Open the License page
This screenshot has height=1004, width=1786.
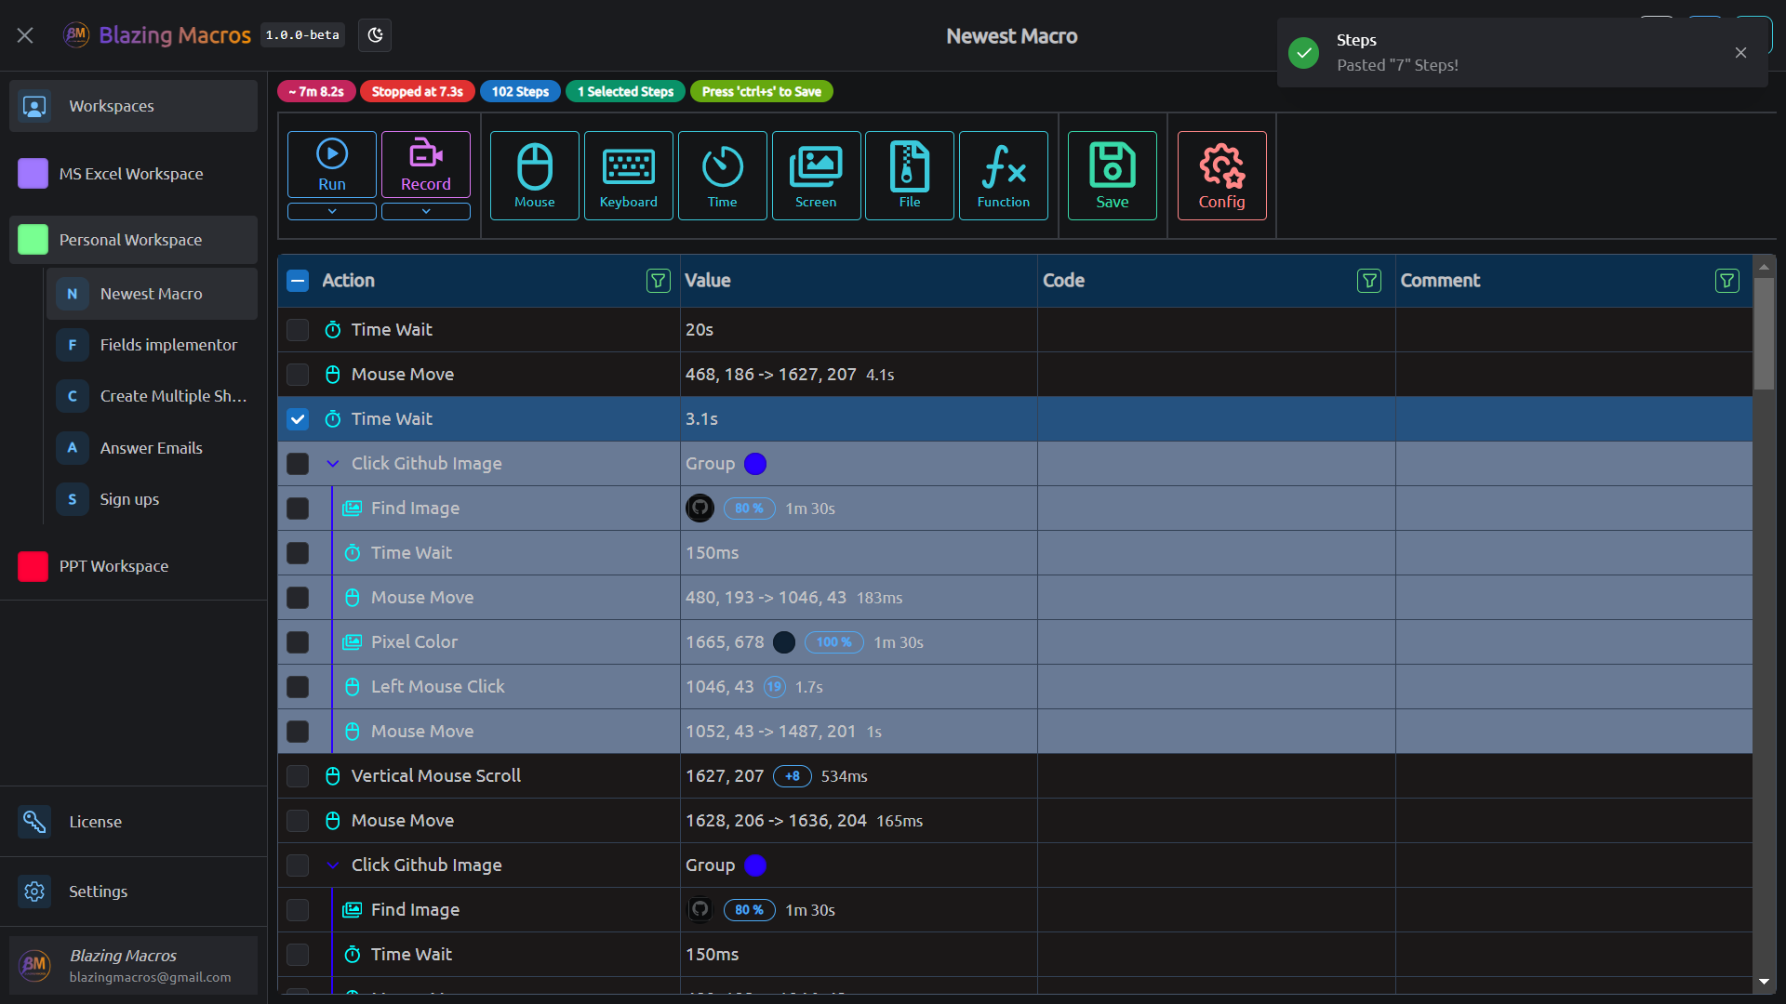point(134,822)
